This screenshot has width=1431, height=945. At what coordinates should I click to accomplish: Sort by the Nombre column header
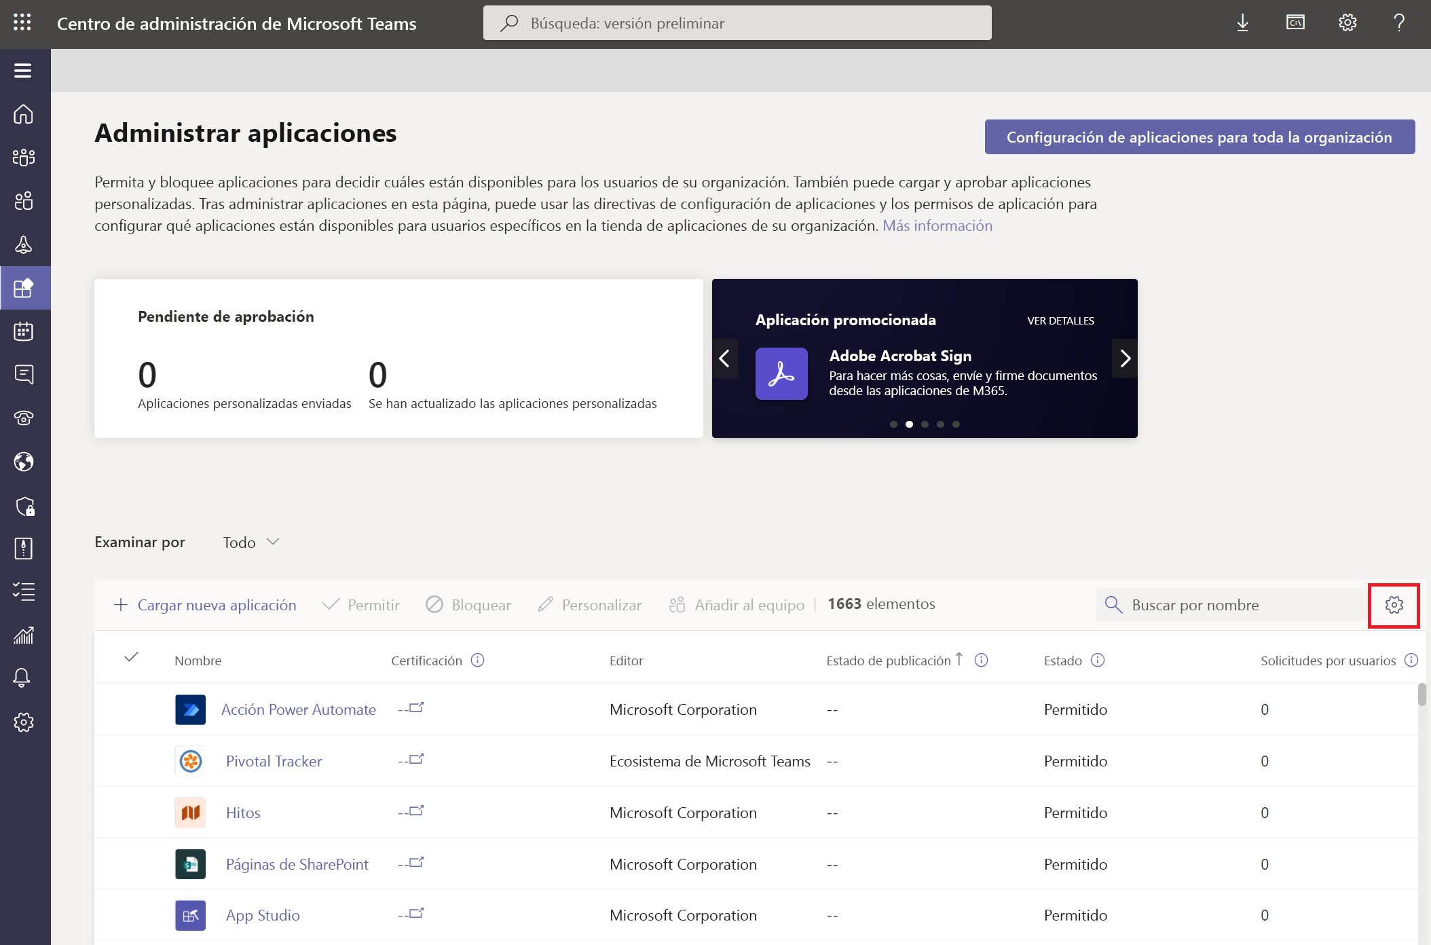click(x=198, y=661)
